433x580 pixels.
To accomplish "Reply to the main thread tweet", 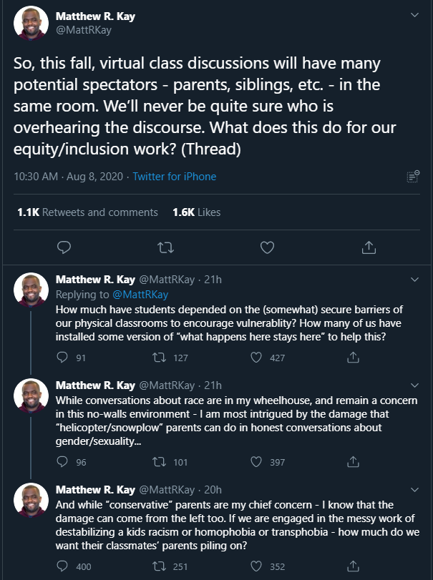I will 64,247.
